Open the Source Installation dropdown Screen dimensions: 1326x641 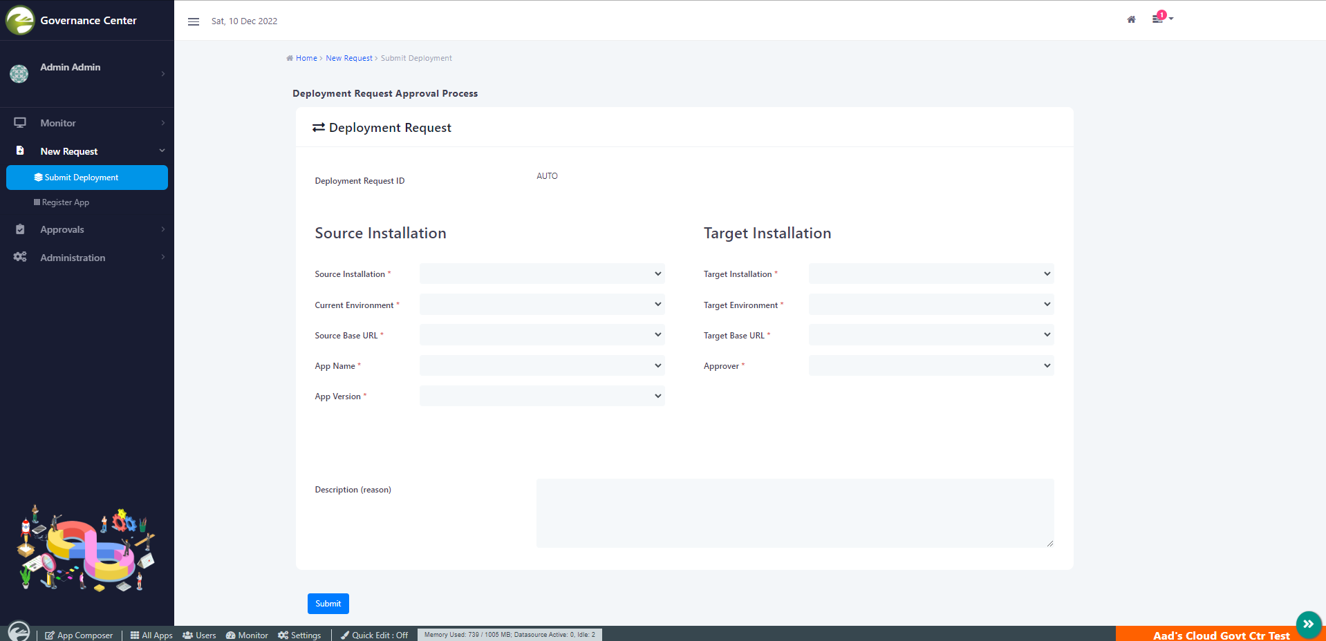pos(541,274)
